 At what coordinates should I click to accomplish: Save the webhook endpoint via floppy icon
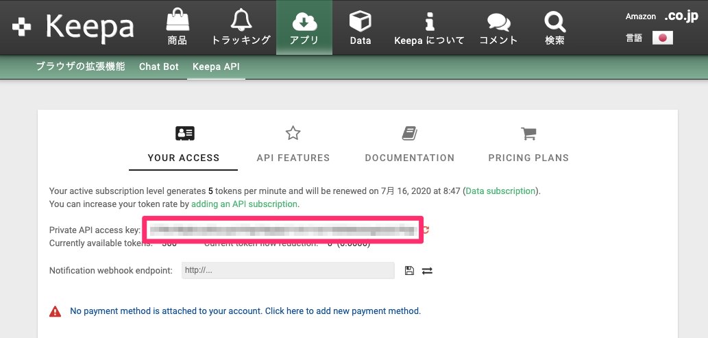(x=410, y=271)
